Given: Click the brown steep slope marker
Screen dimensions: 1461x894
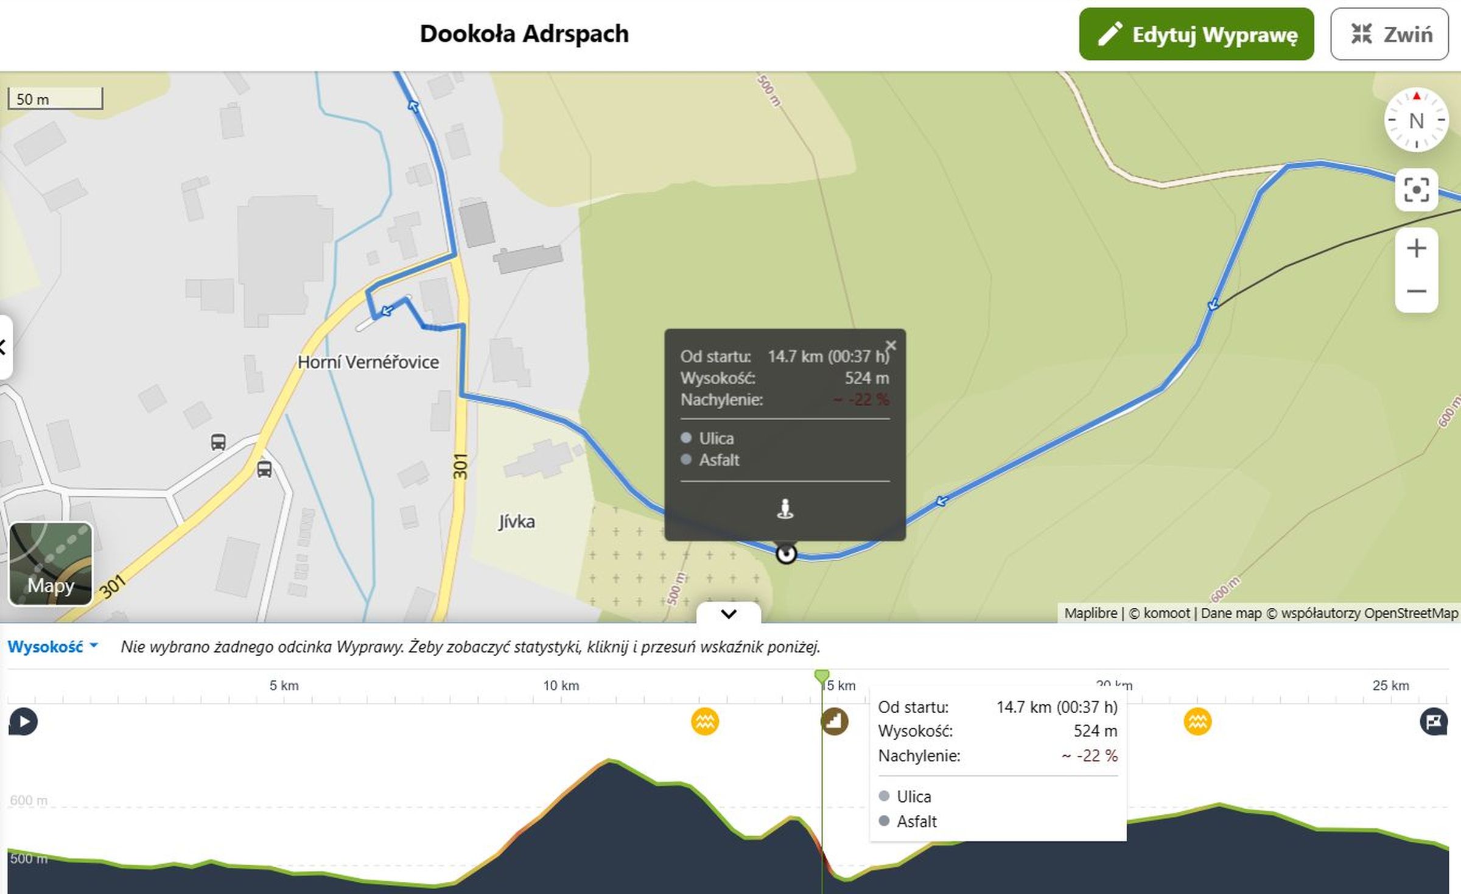Looking at the screenshot, I should pyautogui.click(x=834, y=722).
